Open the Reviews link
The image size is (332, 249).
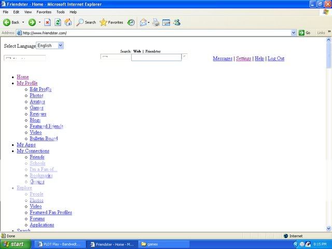38,114
